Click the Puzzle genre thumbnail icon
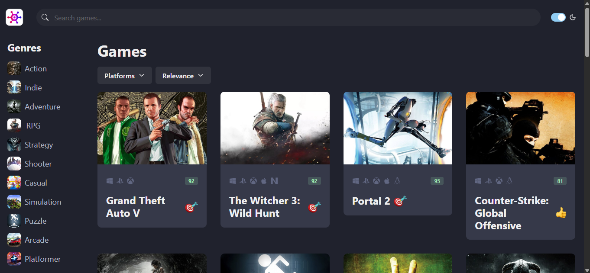 point(14,221)
